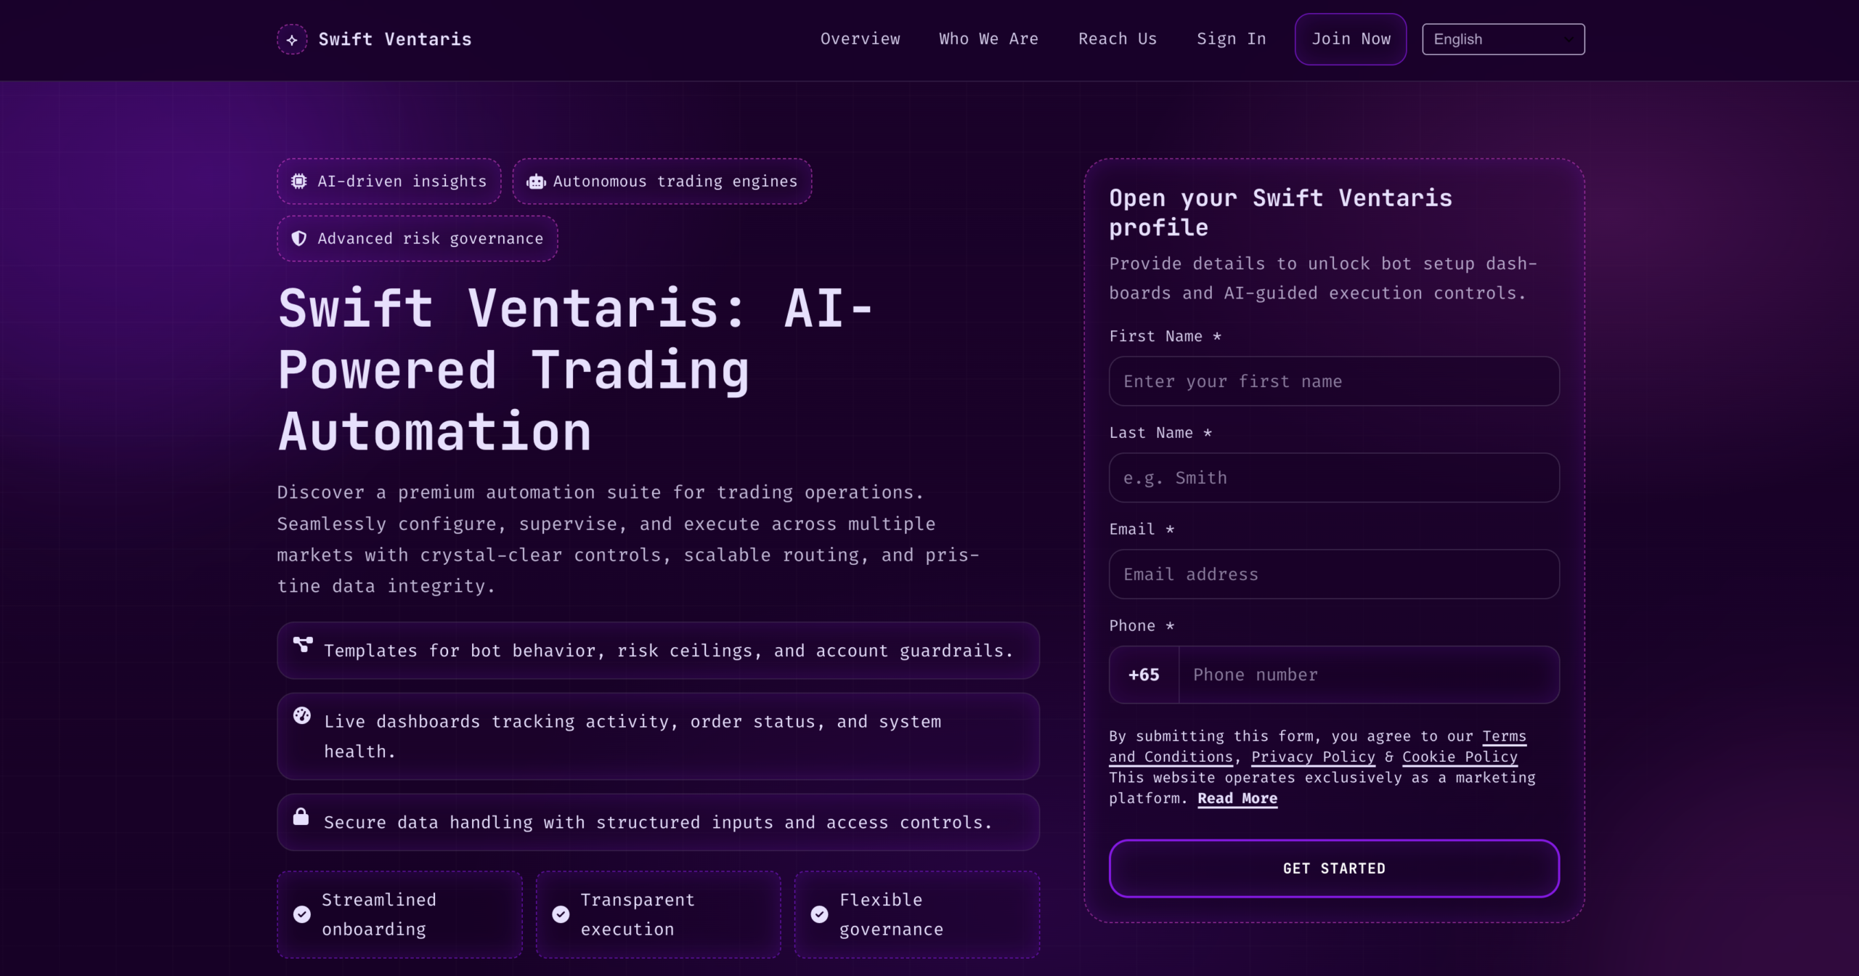
Task: Click the shield icon on Advanced risk governance
Action: click(x=298, y=238)
